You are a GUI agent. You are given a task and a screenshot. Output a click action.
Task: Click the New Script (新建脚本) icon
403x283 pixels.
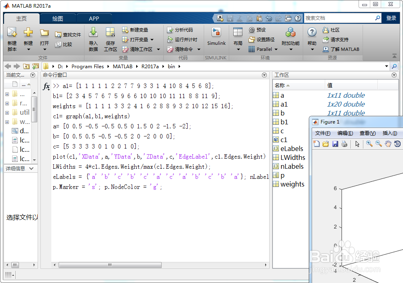click(12, 33)
